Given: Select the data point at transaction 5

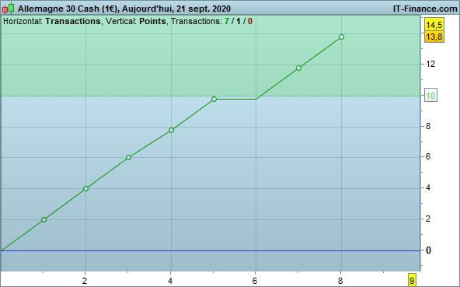Looking at the screenshot, I should tap(214, 100).
